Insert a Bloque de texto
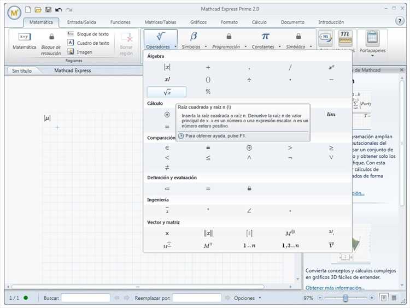 [x=88, y=34]
